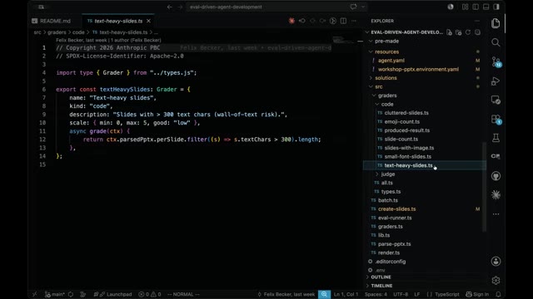Collapse all folders in Explorer
This screenshot has height=299, width=533.
click(477, 32)
